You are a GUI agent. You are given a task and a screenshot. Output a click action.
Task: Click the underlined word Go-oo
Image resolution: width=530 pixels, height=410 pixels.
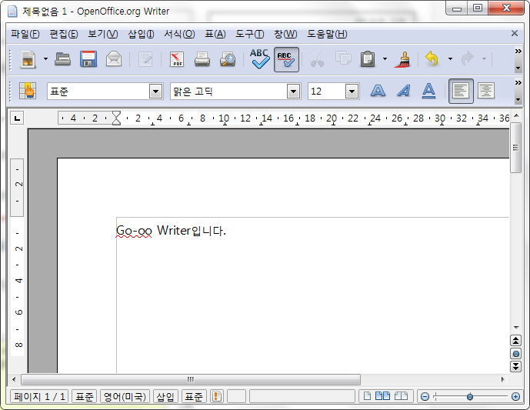(x=134, y=231)
